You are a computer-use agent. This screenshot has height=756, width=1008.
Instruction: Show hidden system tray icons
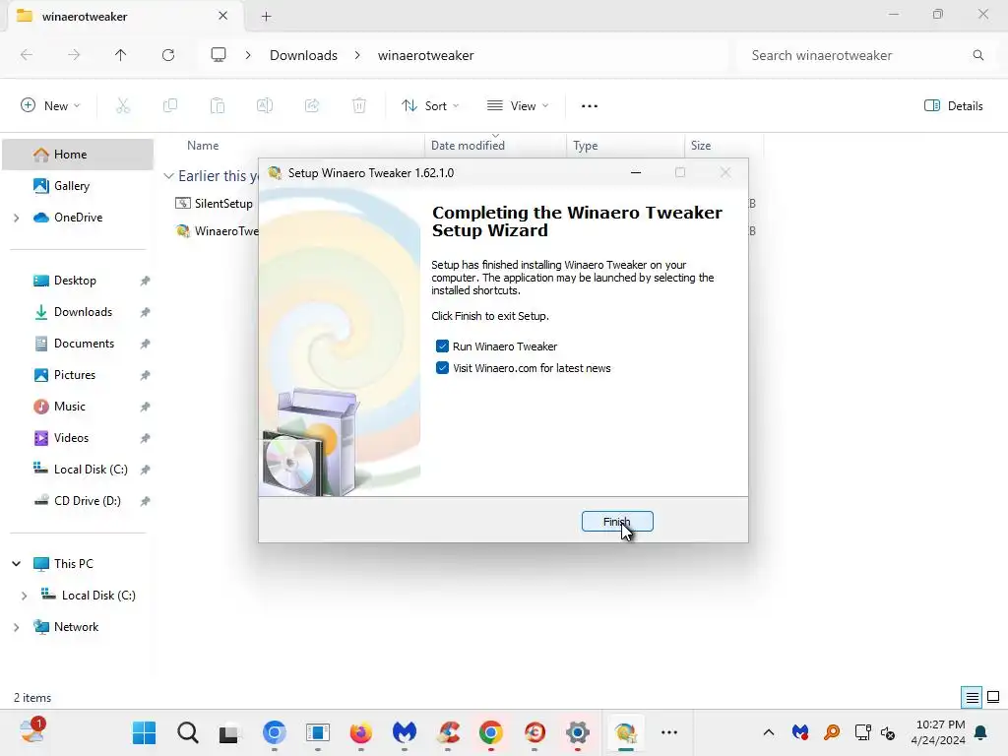click(x=768, y=732)
